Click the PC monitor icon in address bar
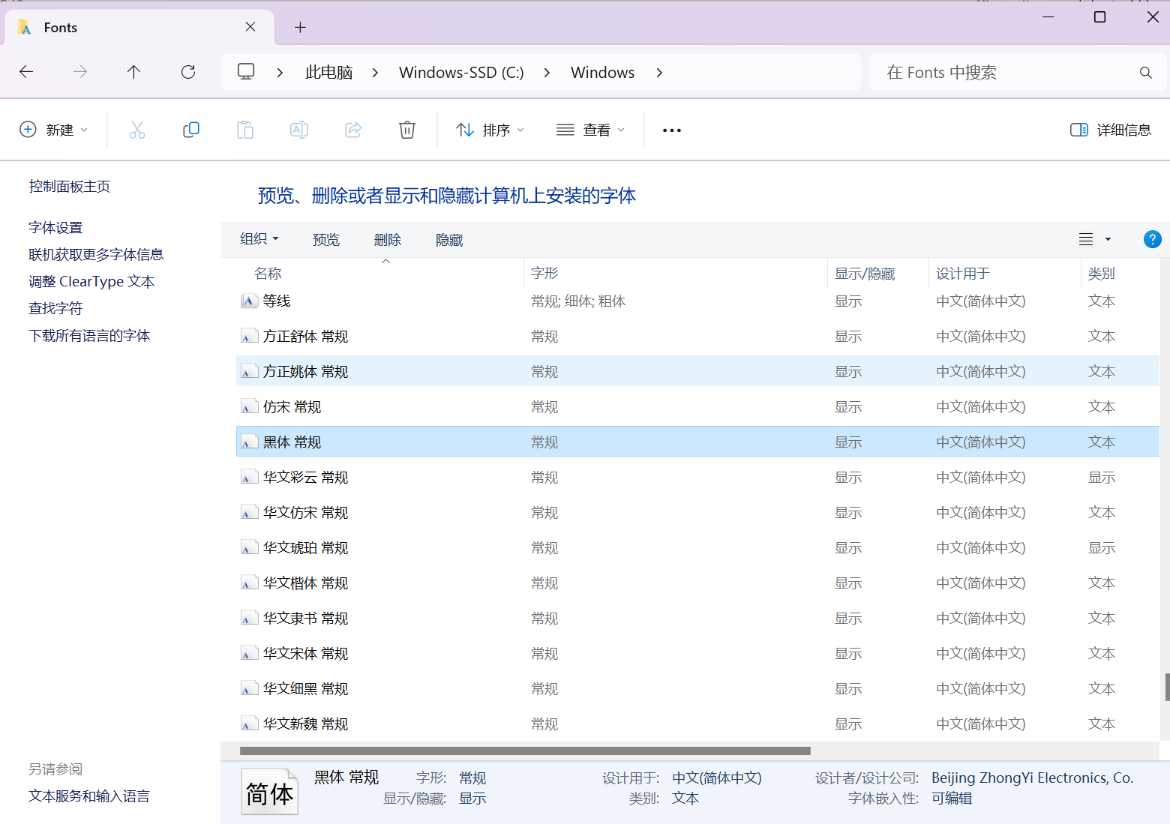Screen dimensions: 1170x824 [246, 72]
